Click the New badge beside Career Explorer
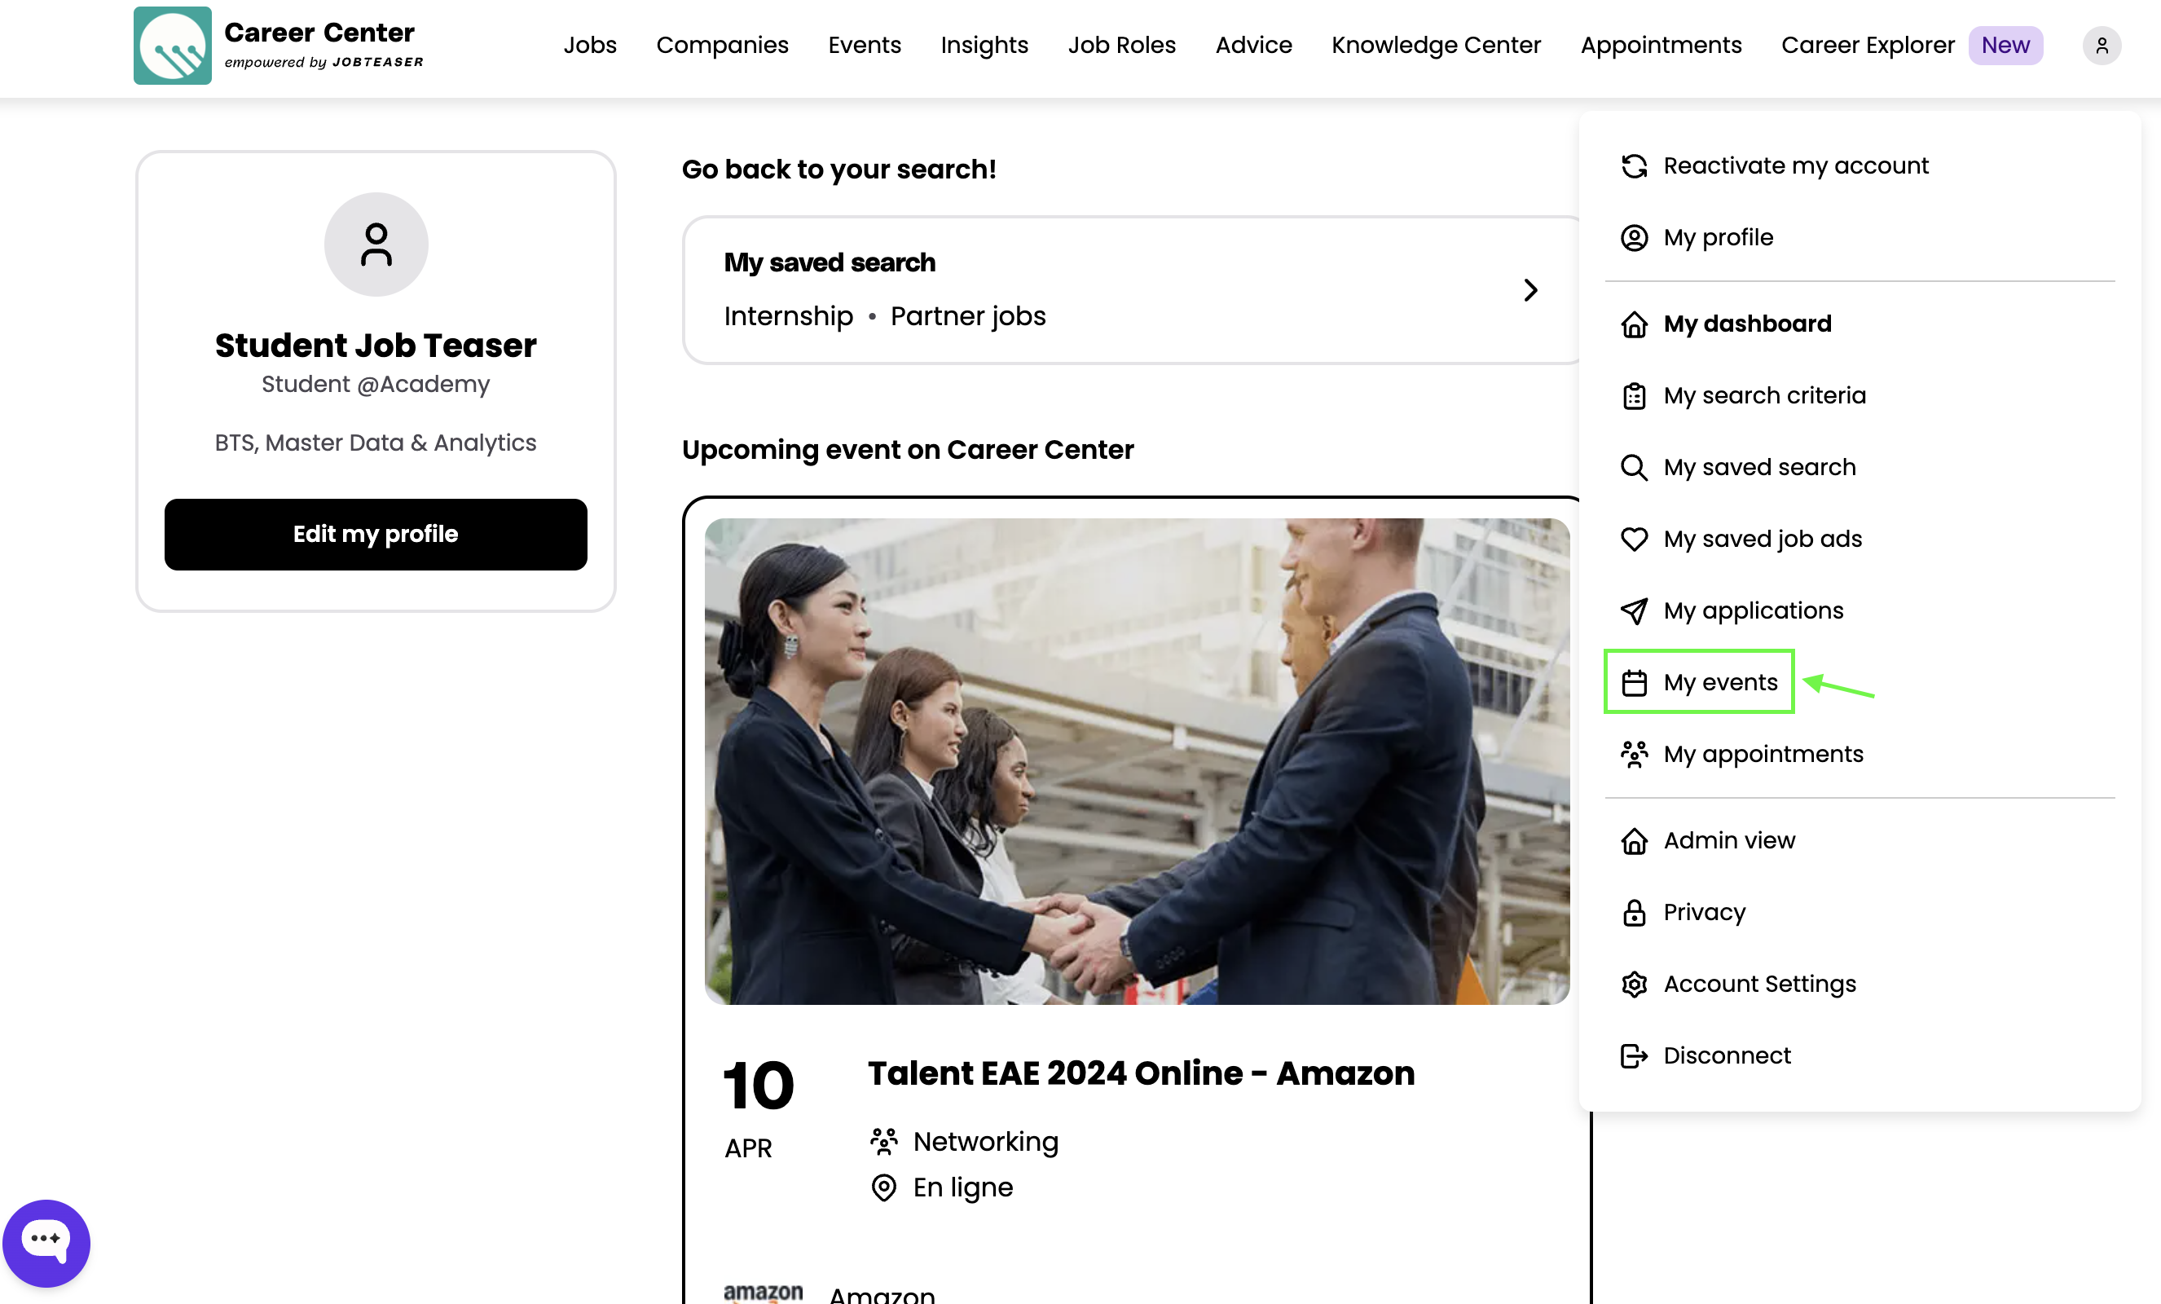The image size is (2161, 1304). pos(2005,46)
